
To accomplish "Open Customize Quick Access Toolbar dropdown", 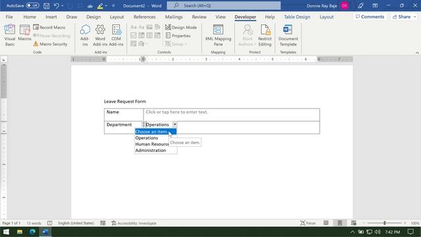I will click(x=113, y=6).
